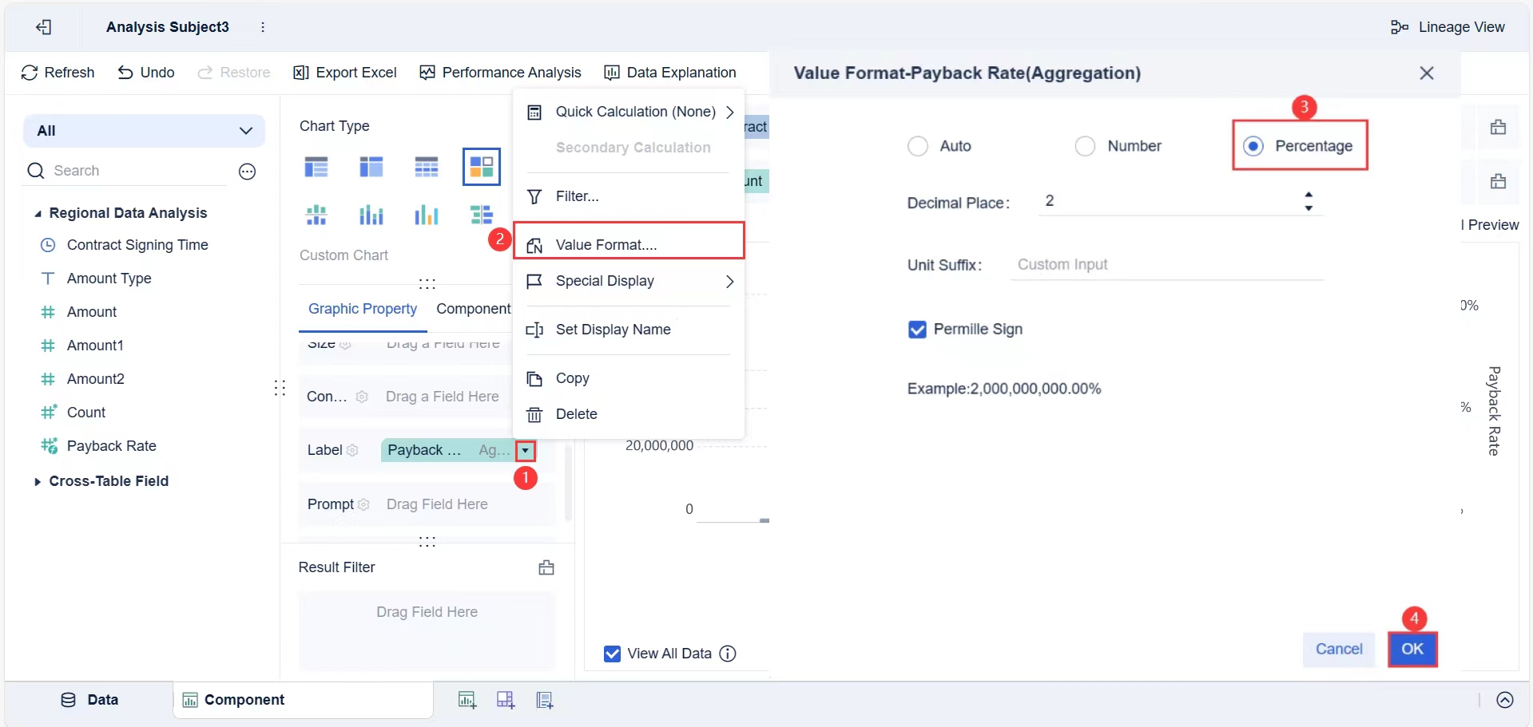Click the Refresh toolbar icon
The height and width of the screenshot is (727, 1533).
[x=30, y=73]
